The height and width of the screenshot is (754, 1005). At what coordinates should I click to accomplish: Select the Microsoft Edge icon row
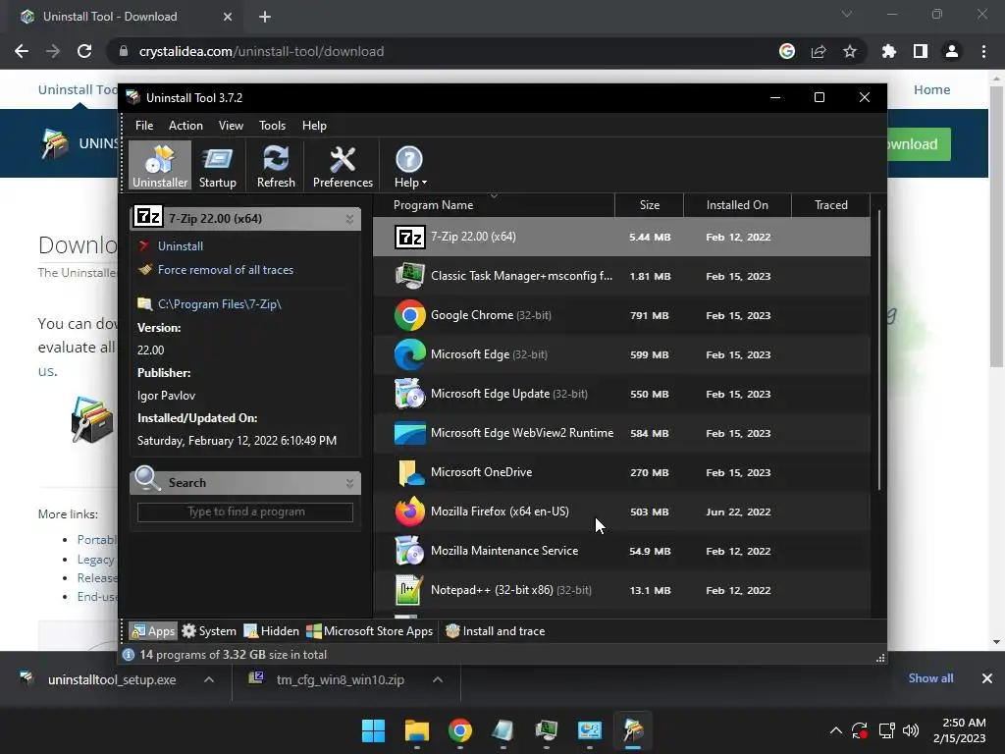(409, 354)
